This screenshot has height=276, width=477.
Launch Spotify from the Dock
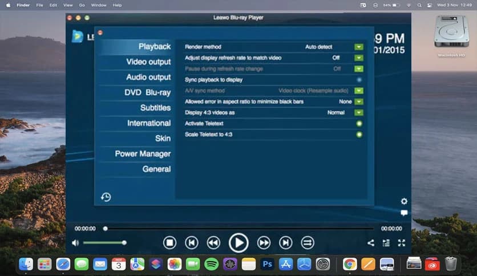[212, 264]
